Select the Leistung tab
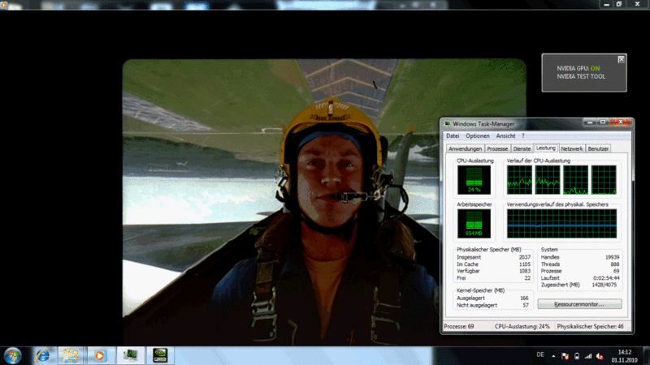 [x=545, y=148]
